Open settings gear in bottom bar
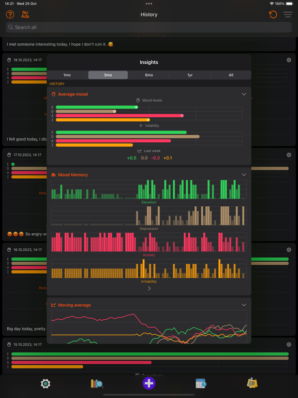The image size is (298, 398). [x=46, y=383]
